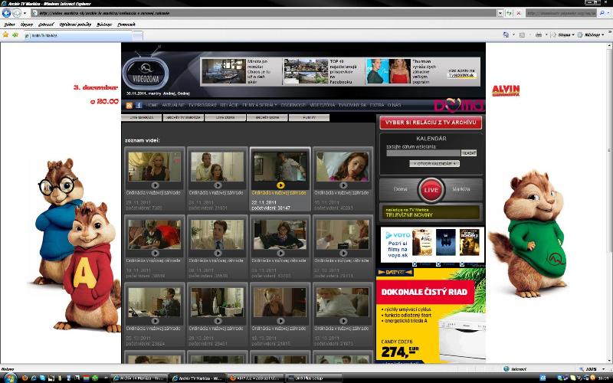Go back with the browser back arrow
Screen dimensions: 613x383
tap(6, 13)
